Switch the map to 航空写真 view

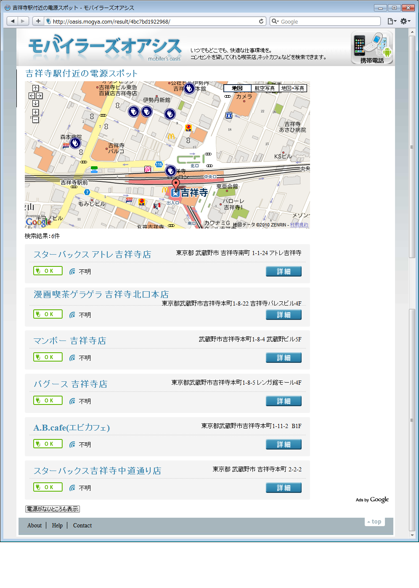coord(265,88)
